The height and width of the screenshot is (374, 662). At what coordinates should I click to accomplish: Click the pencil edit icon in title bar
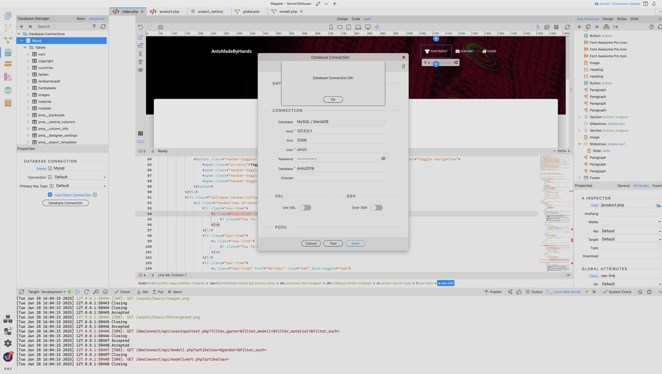tap(318, 4)
